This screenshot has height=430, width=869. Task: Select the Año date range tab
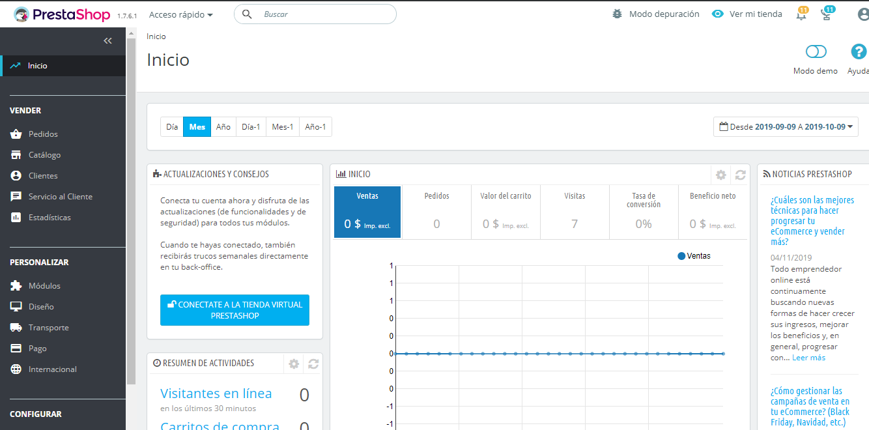(223, 127)
